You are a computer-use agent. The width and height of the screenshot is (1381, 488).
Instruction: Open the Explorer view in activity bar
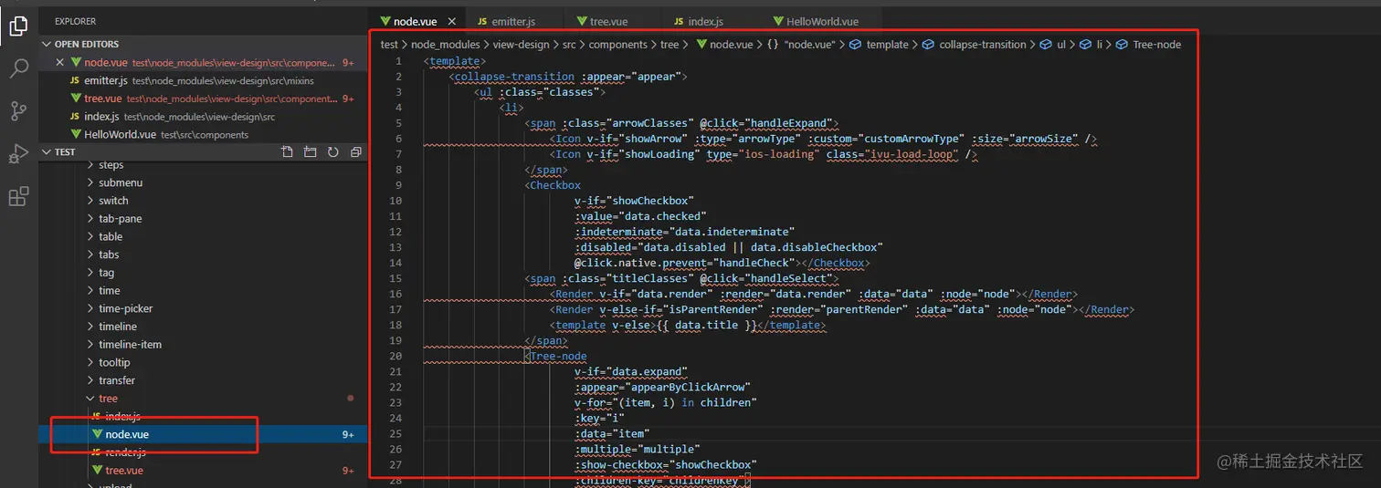point(18,26)
